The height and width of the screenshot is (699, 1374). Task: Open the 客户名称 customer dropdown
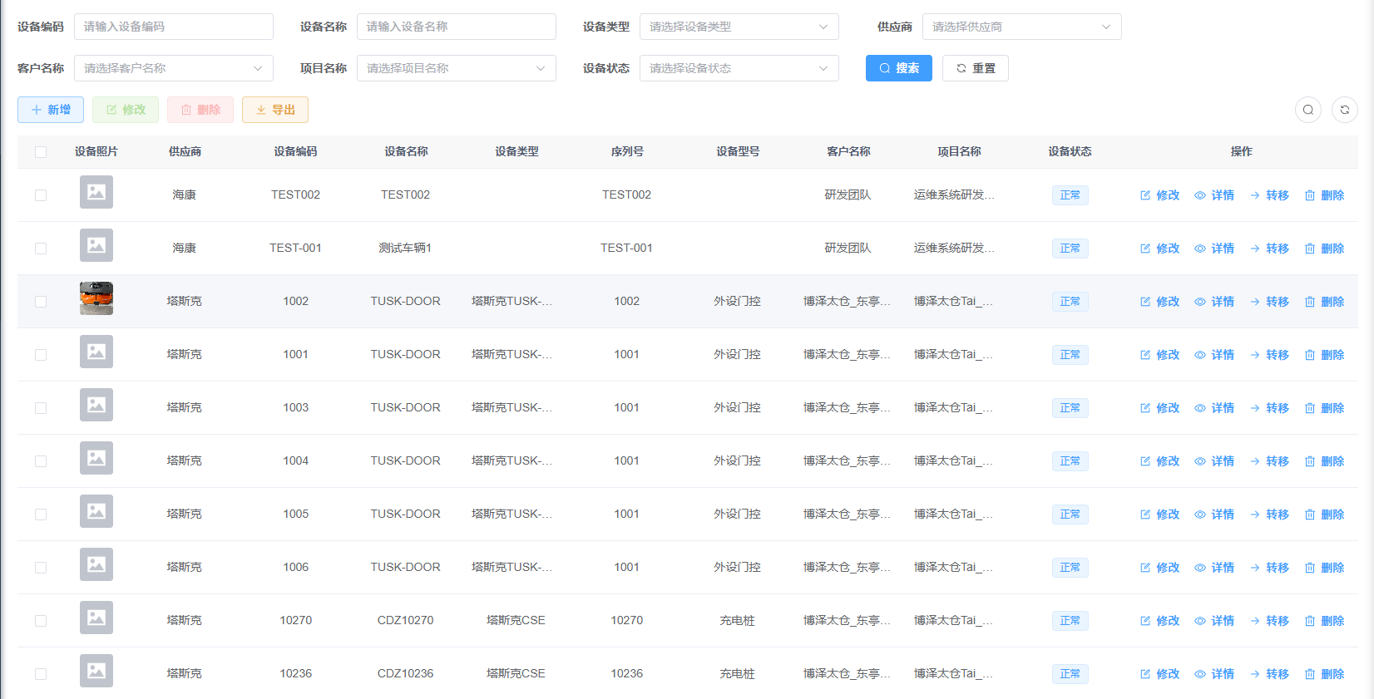tap(173, 68)
